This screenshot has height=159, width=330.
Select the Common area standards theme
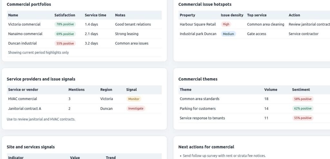[199, 99]
